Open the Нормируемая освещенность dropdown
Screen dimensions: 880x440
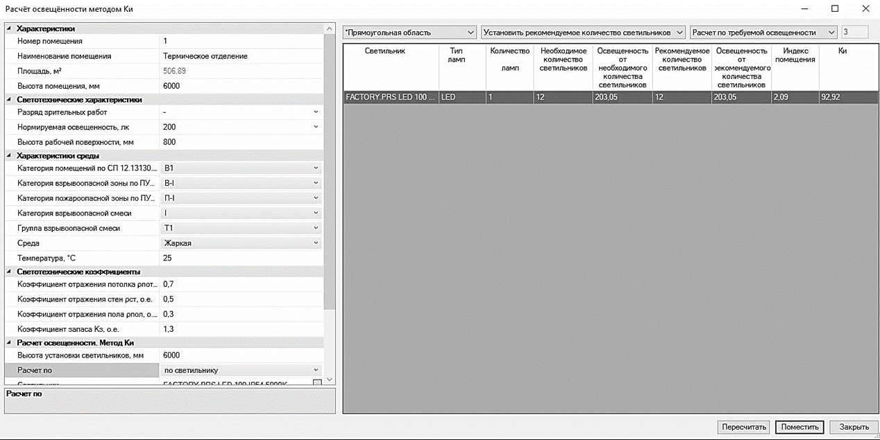click(x=316, y=127)
